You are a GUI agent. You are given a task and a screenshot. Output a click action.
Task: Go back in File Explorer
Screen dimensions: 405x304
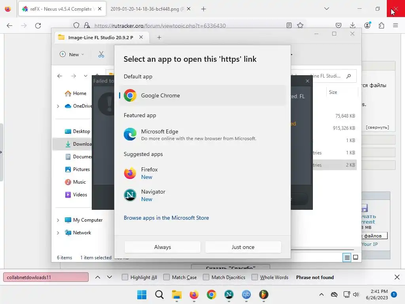(60, 76)
